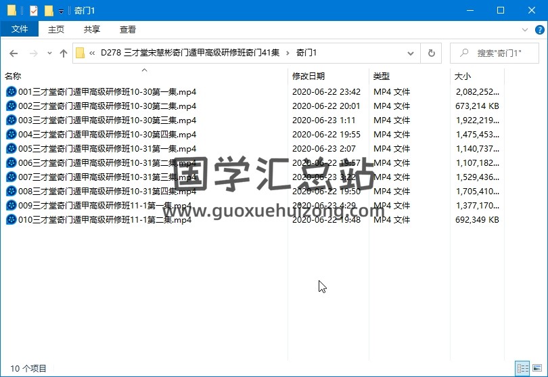This screenshot has height=377, width=548.
Task: Click the MP4 icon of 001三才堂 第一集 file
Action: (x=11, y=92)
